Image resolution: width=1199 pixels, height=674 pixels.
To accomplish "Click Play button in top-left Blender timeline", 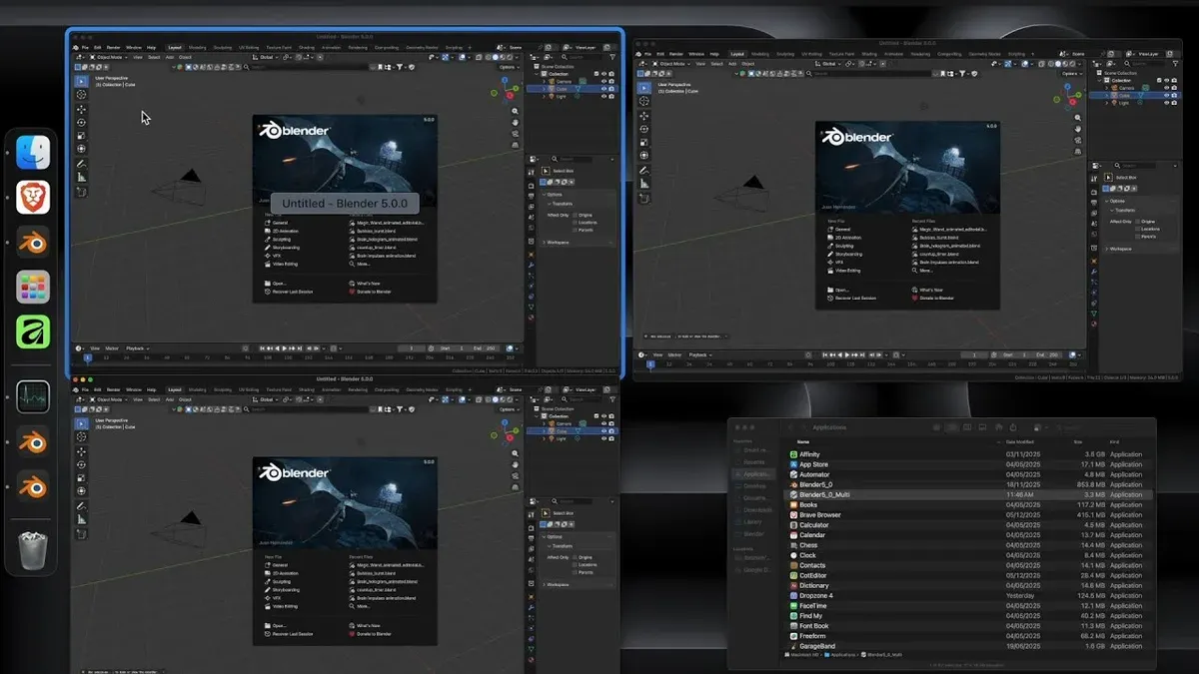I will tap(285, 347).
